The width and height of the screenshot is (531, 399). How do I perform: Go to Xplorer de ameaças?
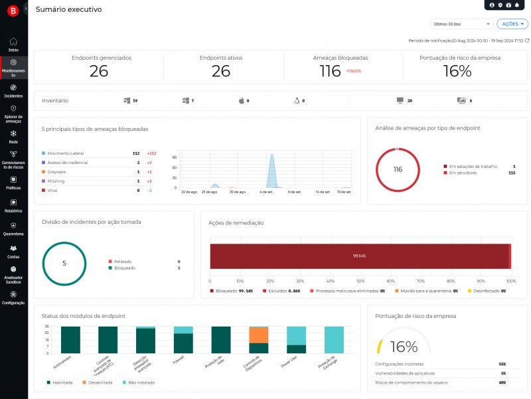point(13,114)
